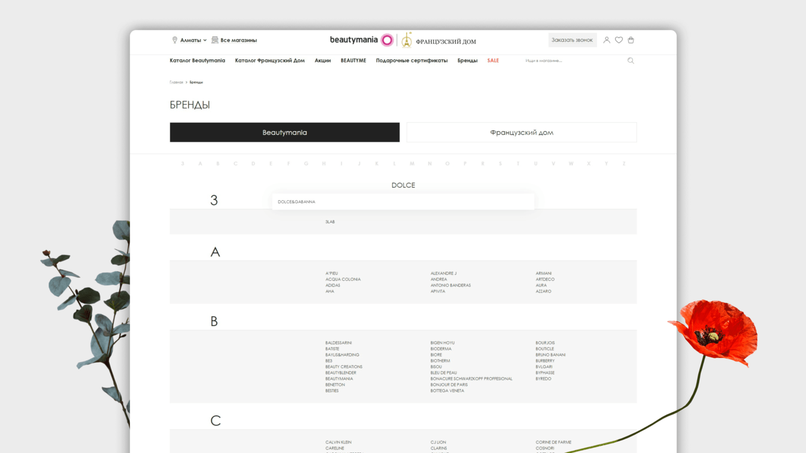The height and width of the screenshot is (453, 806).
Task: Open the APIVITA brand link
Action: [438, 291]
